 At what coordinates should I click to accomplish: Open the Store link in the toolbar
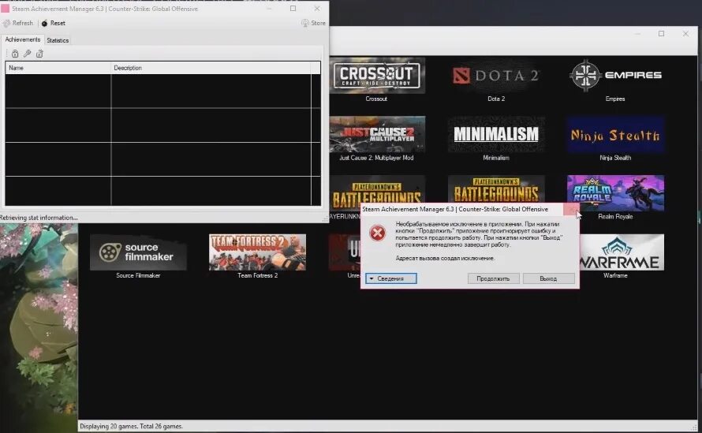click(x=313, y=23)
